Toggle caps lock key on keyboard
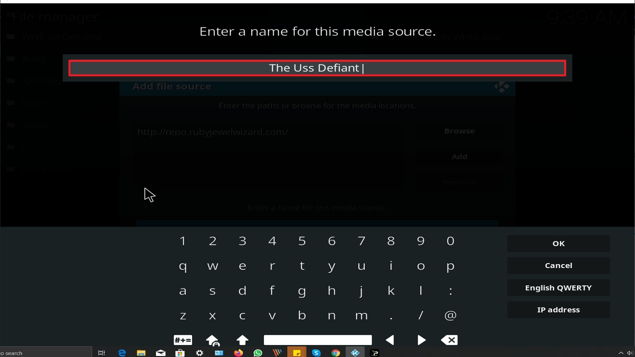Image resolution: width=635 pixels, height=357 pixels. [213, 340]
